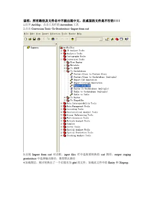Click the What's This help pointer icon
Screen dimensions: 154x219
point(126,39)
